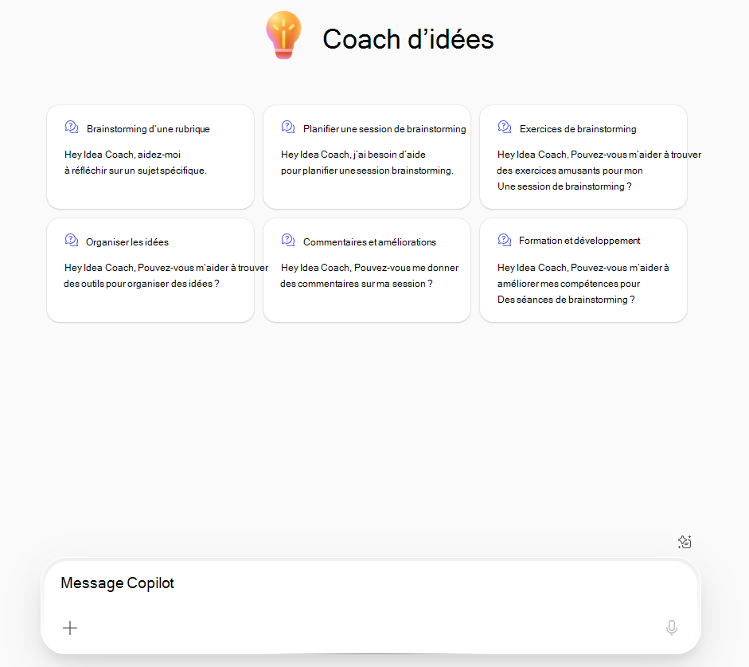Click chat icon on Planifier une session card
This screenshot has height=667, width=749.
click(x=288, y=128)
